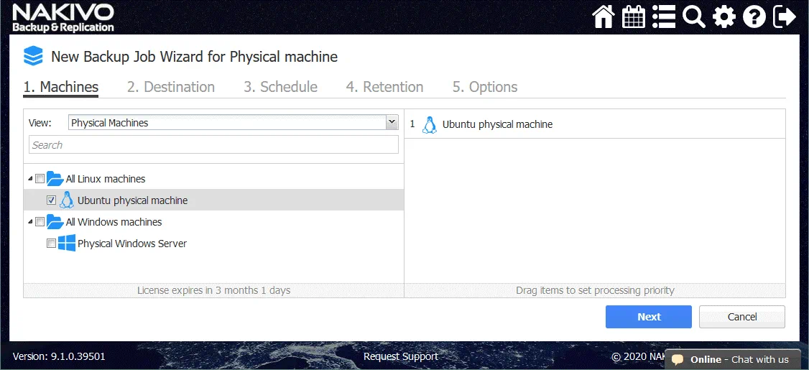
Task: Tick the Physical Windows Server checkbox
Action: 51,244
